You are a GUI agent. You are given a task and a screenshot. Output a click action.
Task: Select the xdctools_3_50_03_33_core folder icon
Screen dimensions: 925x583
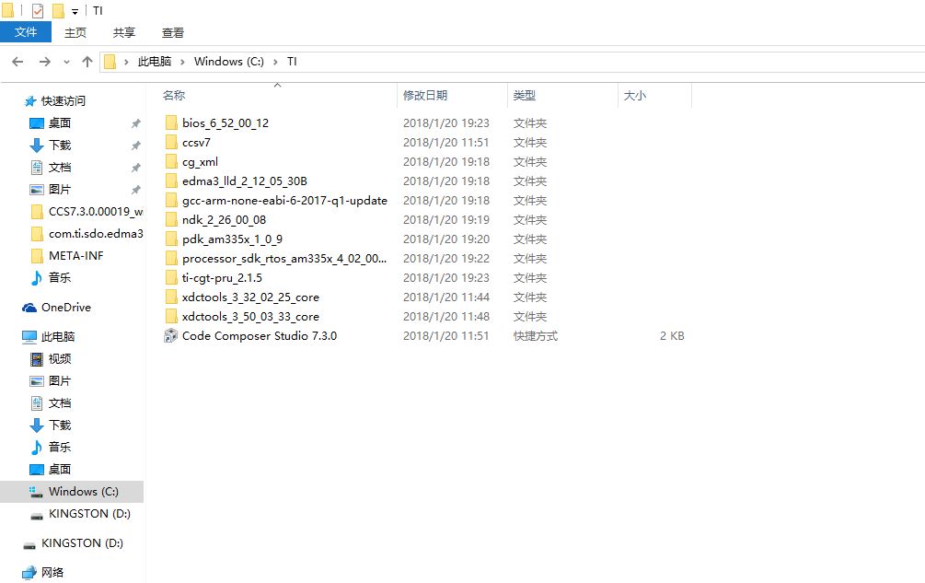171,316
